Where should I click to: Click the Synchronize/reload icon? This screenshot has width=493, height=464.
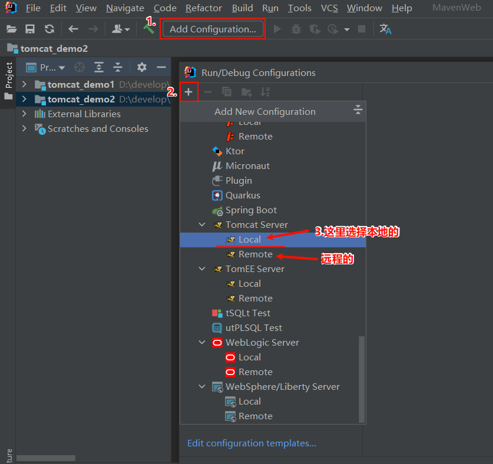49,29
